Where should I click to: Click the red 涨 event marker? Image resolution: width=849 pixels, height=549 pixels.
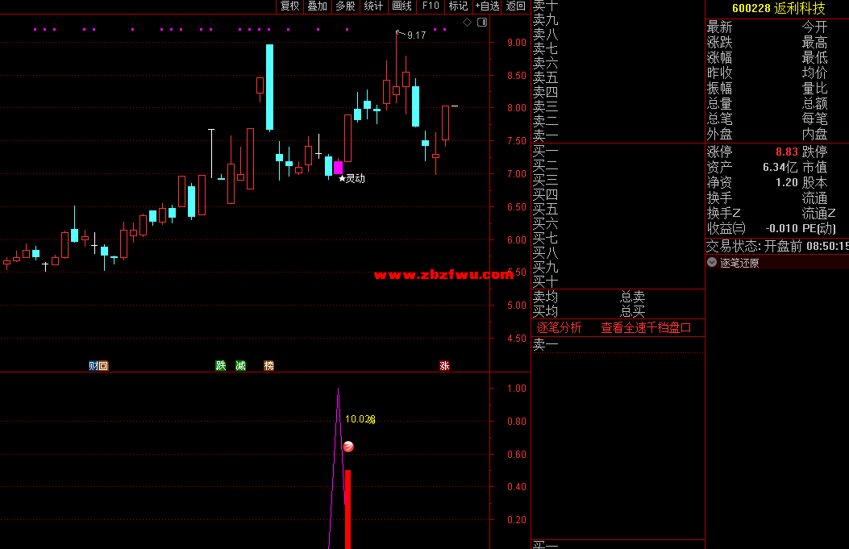pyautogui.click(x=444, y=366)
